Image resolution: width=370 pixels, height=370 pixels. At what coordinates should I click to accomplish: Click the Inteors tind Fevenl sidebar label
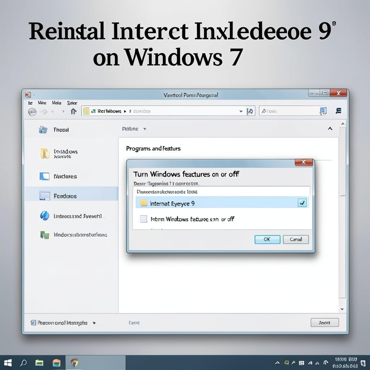click(78, 216)
